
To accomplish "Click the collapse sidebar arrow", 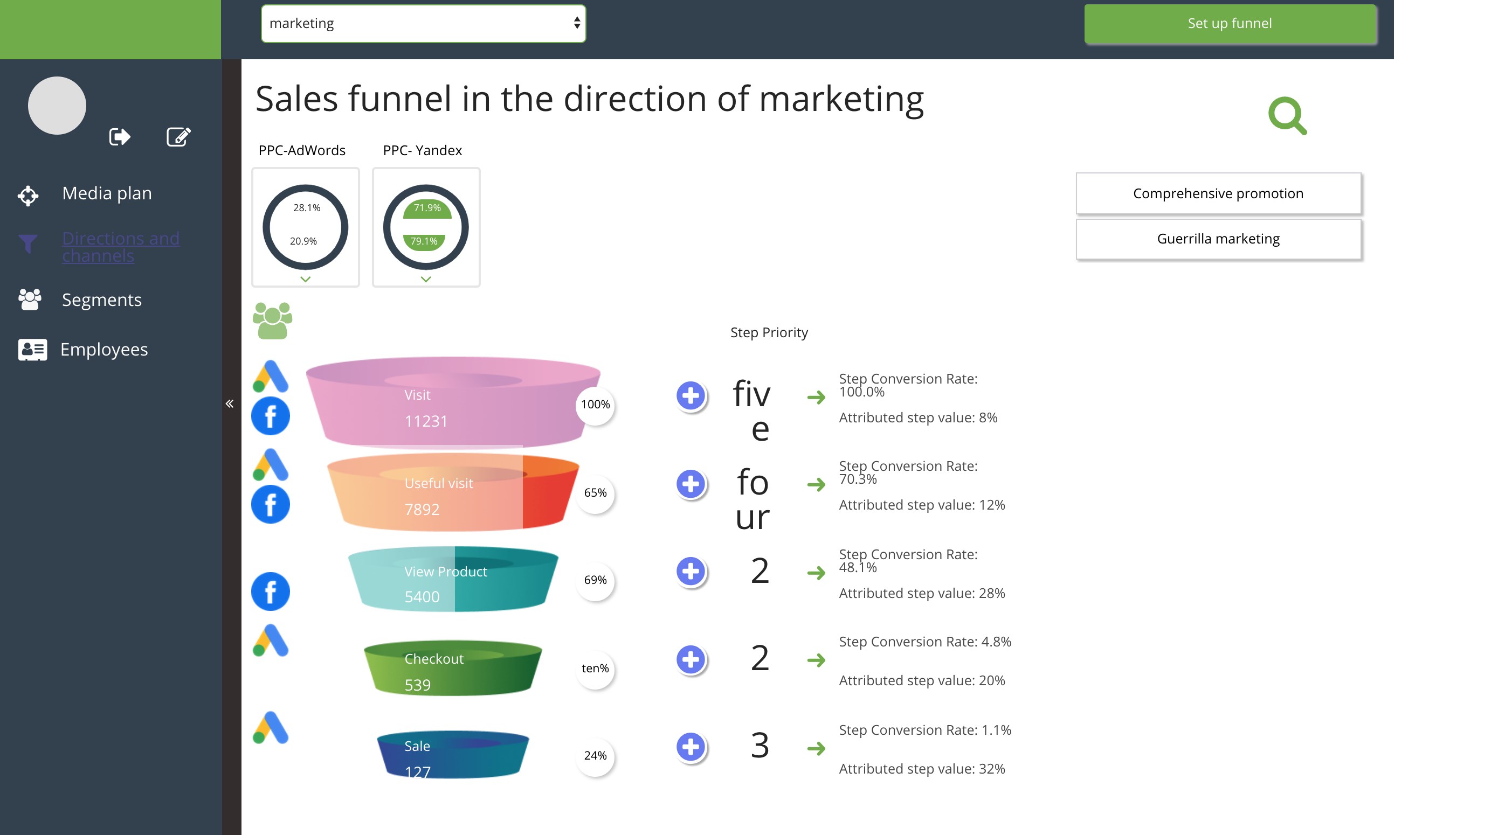I will (x=230, y=402).
